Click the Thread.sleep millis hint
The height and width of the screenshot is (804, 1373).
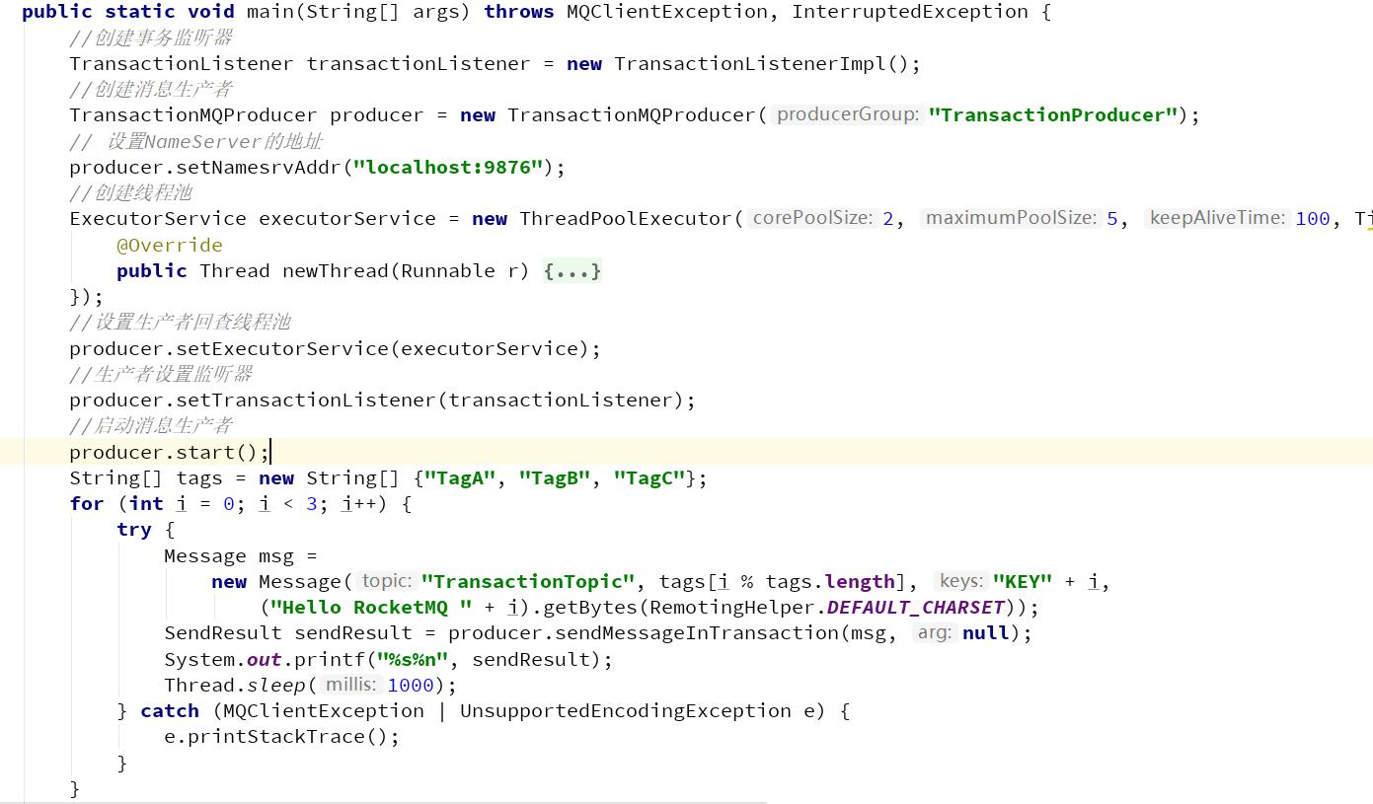pyautogui.click(x=350, y=685)
